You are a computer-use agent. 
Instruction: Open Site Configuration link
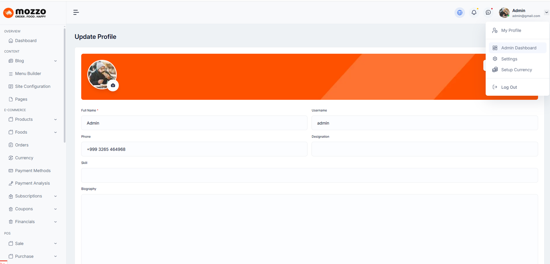pyautogui.click(x=33, y=86)
